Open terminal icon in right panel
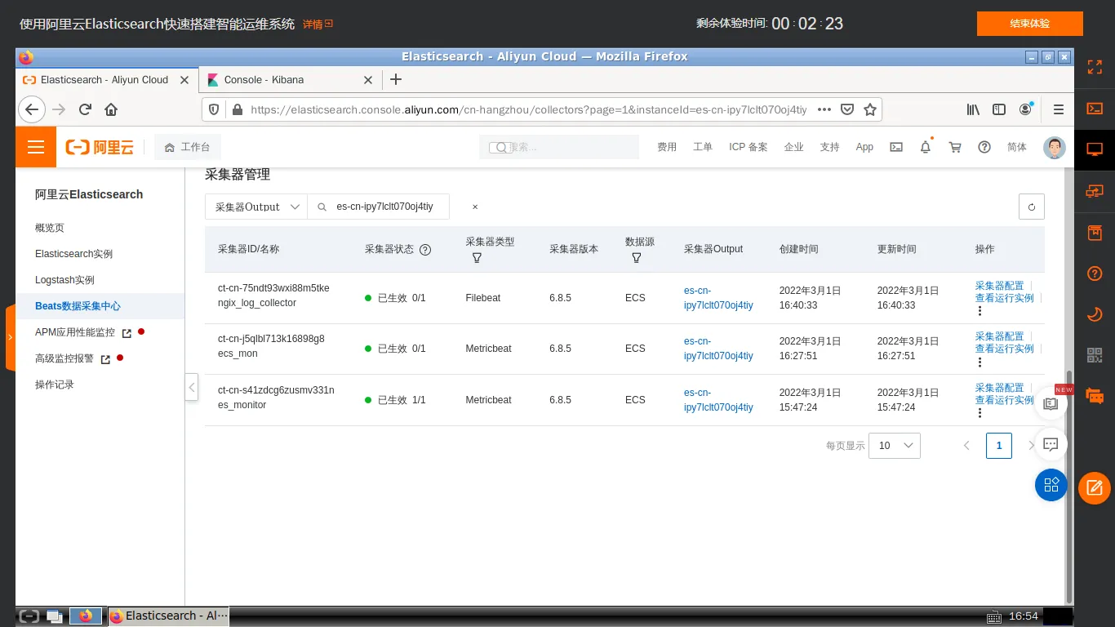Screen dimensions: 1115x627 pos(1095,108)
